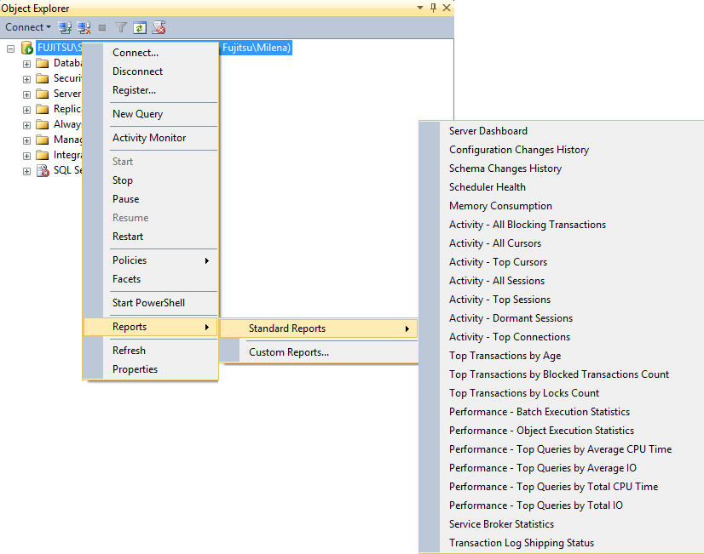Open the window position dropdown arrow
This screenshot has height=554, width=704.
coord(420,8)
